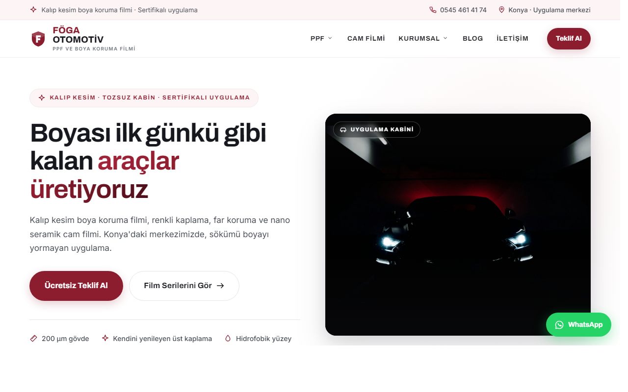This screenshot has width=628, height=392.
Task: Click the 'Kendini yenileyen üst kaplama' text
Action: tap(162, 339)
